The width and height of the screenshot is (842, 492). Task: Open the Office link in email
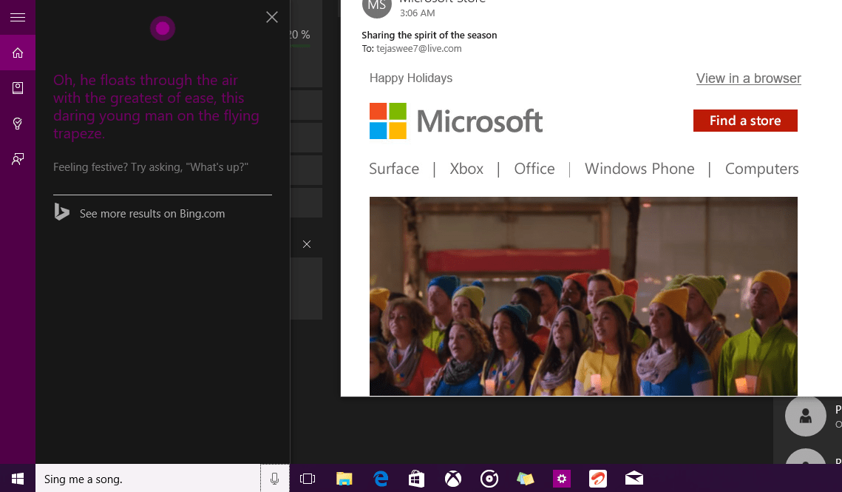[534, 169]
